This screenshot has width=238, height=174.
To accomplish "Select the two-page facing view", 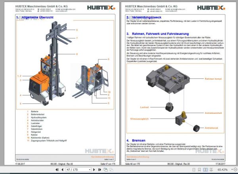I will [205, 170].
